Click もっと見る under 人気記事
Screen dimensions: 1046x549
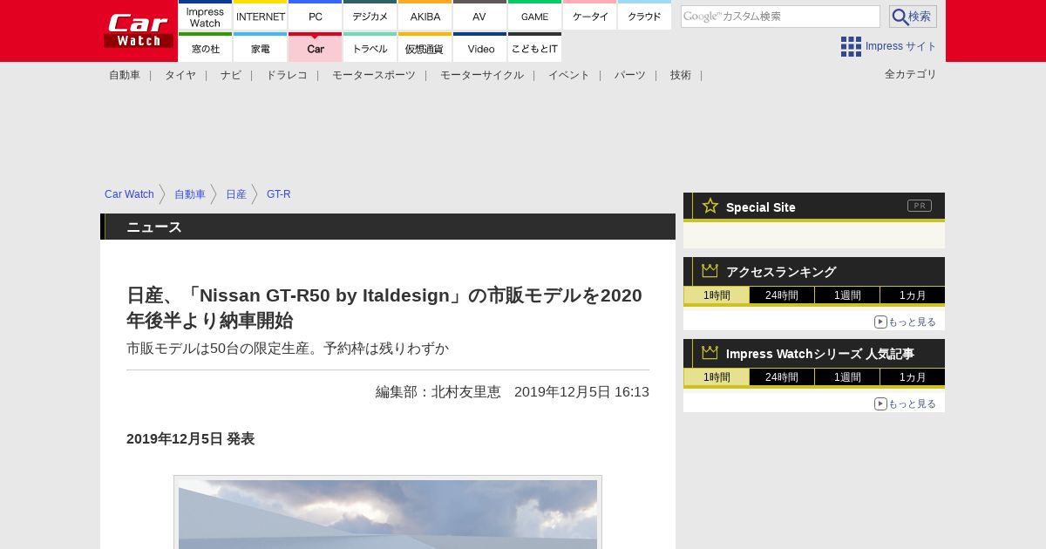(x=905, y=403)
